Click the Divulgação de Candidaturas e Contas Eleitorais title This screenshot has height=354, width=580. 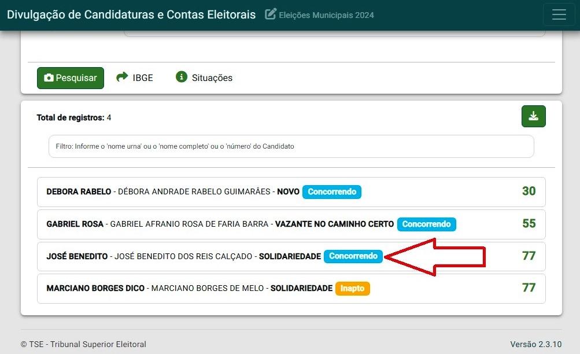pyautogui.click(x=131, y=14)
